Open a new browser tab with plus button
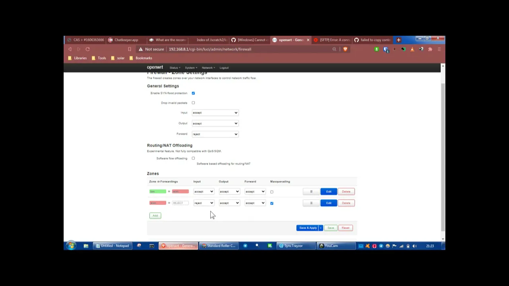The width and height of the screenshot is (509, 286). [x=398, y=40]
